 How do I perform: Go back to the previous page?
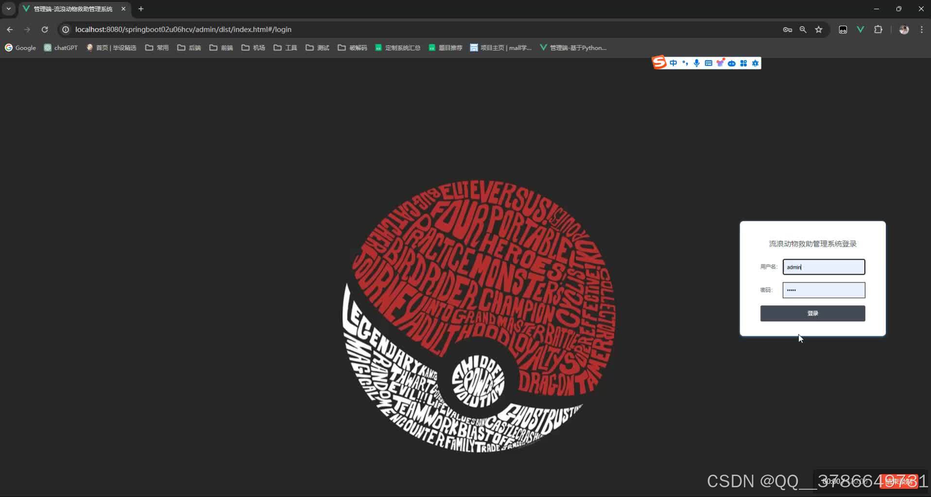click(x=10, y=30)
